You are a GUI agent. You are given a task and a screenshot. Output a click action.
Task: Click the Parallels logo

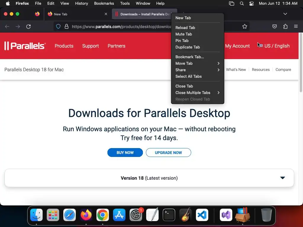tap(25, 46)
